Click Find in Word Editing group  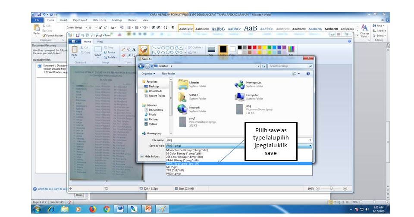378,25
